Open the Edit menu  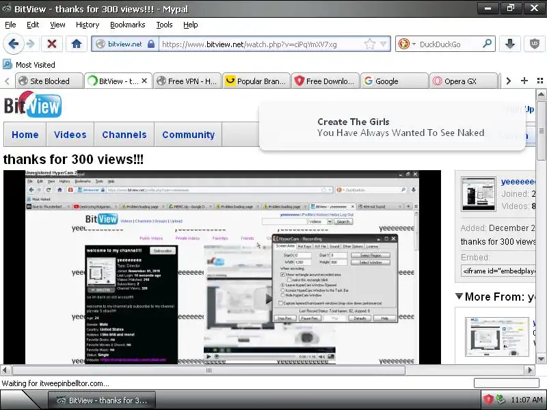[x=33, y=25]
